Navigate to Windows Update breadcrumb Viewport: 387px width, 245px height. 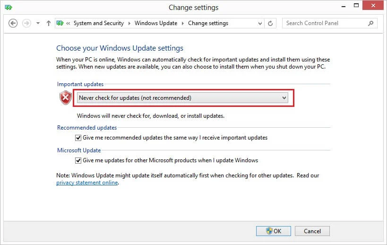coord(156,23)
